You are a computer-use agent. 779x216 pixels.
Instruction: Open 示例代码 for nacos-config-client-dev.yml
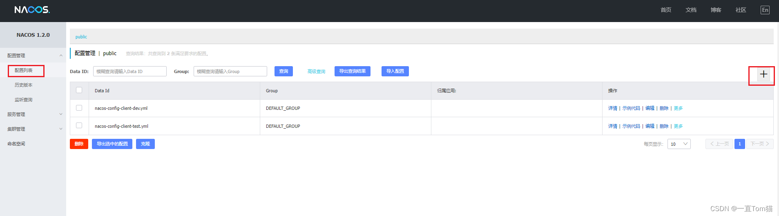tap(631, 108)
